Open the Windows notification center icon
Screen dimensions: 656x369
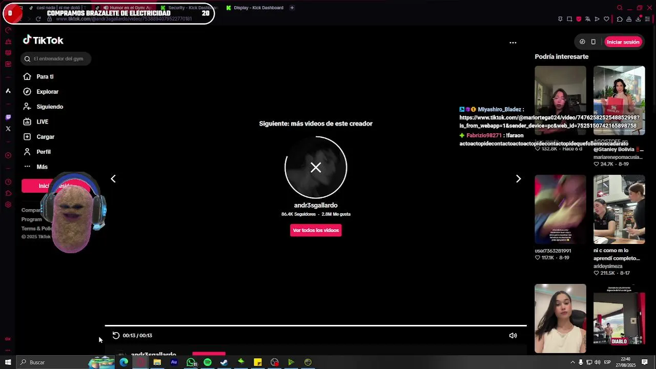point(645,362)
